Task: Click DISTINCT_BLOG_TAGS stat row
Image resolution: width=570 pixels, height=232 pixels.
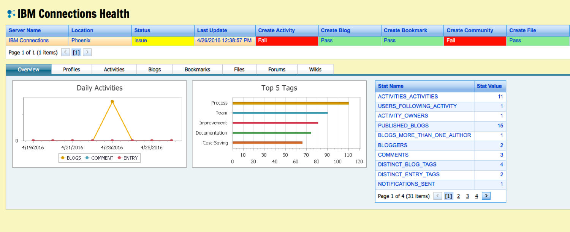Action: tap(440, 165)
